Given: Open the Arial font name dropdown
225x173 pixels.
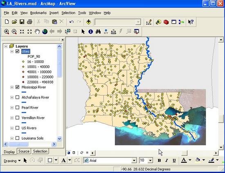Looking at the screenshot, I should tap(134, 160).
